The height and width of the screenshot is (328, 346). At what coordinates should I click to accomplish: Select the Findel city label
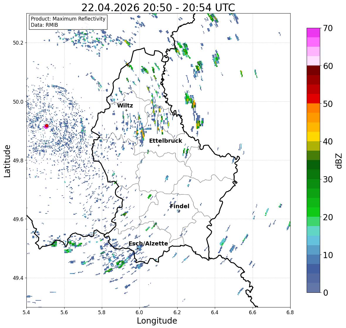180,206
